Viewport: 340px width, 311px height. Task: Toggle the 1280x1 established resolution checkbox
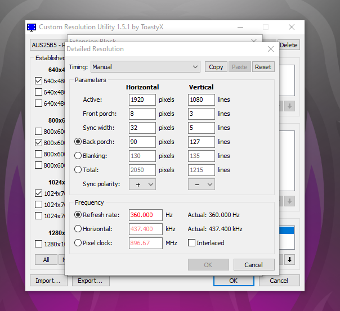pos(38,244)
